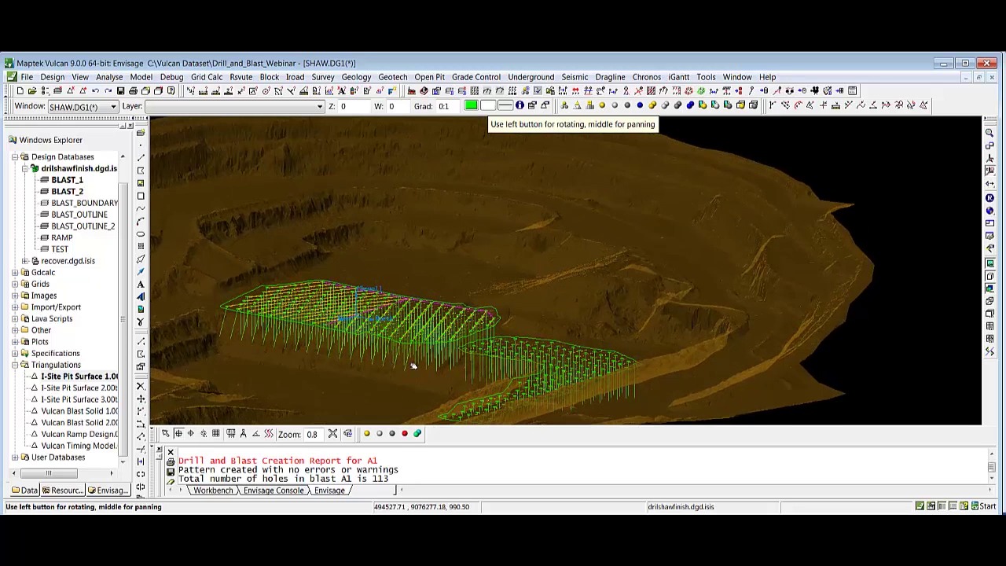Click the text 'A' annotation toolbar icon

[x=141, y=285]
